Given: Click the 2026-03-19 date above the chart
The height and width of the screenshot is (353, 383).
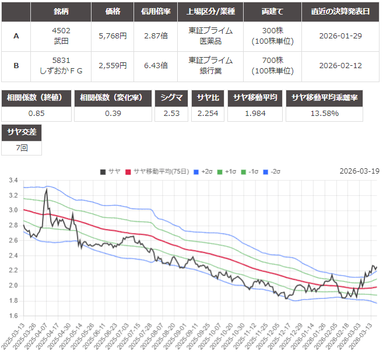Looking at the screenshot, I should coord(359,171).
